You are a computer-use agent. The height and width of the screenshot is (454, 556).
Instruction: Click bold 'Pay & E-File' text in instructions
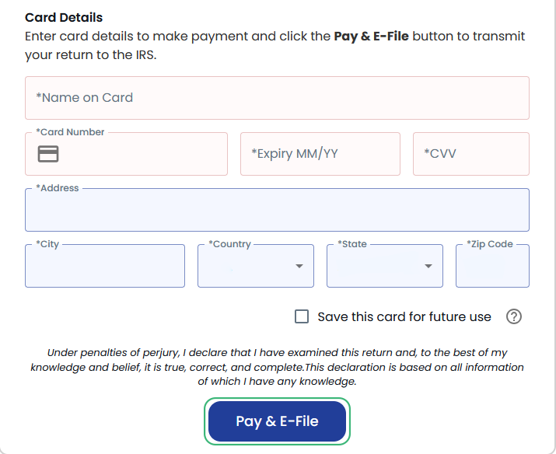click(371, 37)
